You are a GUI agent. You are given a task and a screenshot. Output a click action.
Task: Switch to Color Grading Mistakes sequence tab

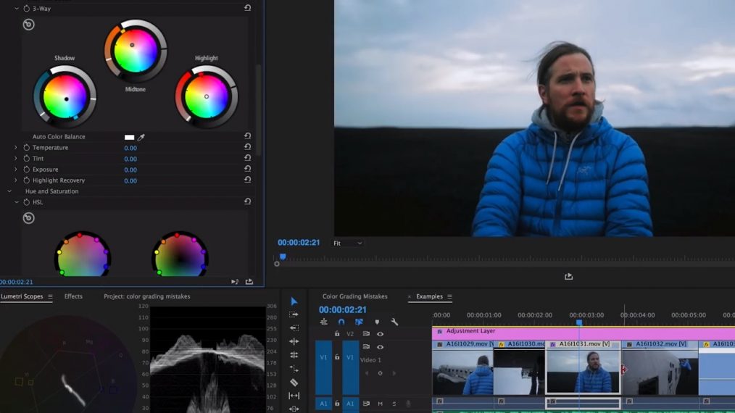coord(355,296)
